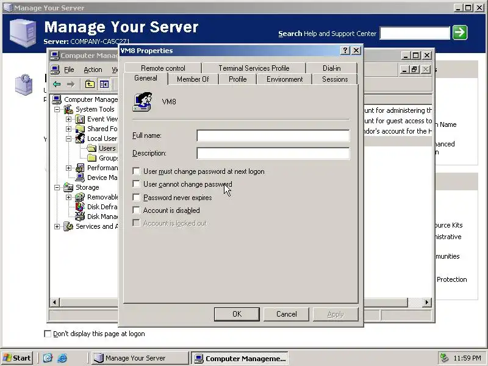Click left arrow of Computer Management scrollbar

(x=55, y=302)
